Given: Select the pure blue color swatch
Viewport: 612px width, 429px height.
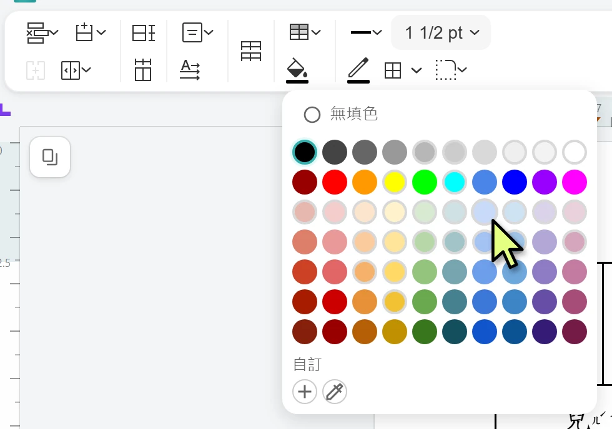Looking at the screenshot, I should click(515, 182).
